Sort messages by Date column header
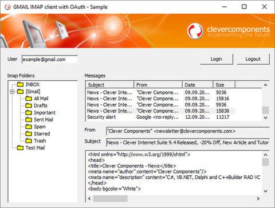This screenshot has height=208, width=275. (x=198, y=85)
